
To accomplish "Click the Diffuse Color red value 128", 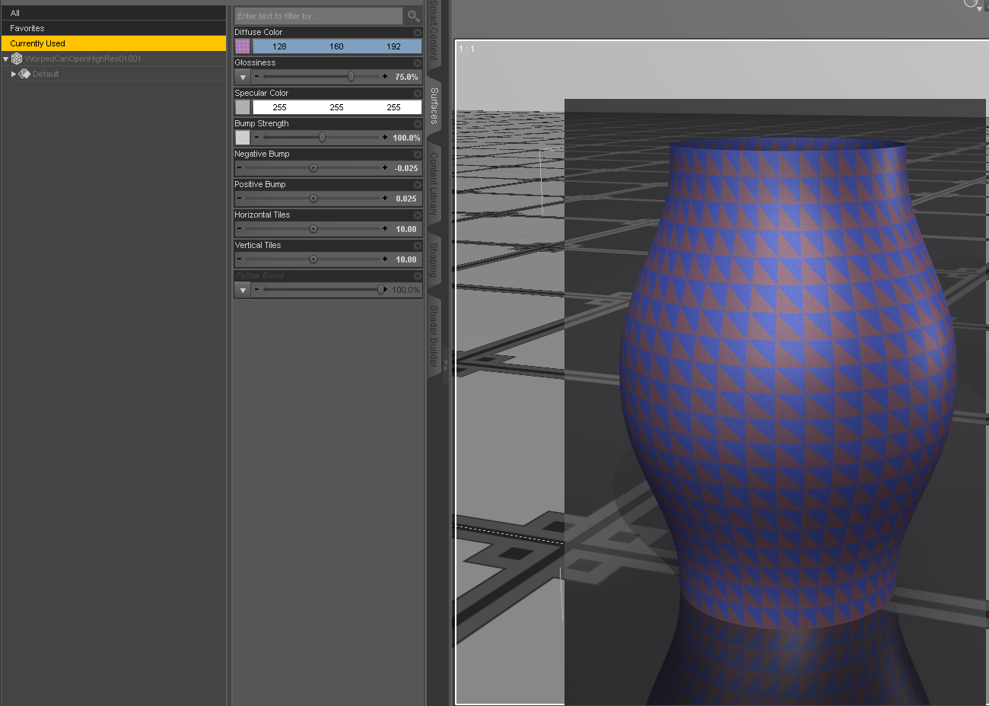I will tap(280, 46).
